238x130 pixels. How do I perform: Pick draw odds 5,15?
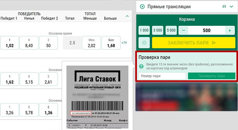coord(29,79)
